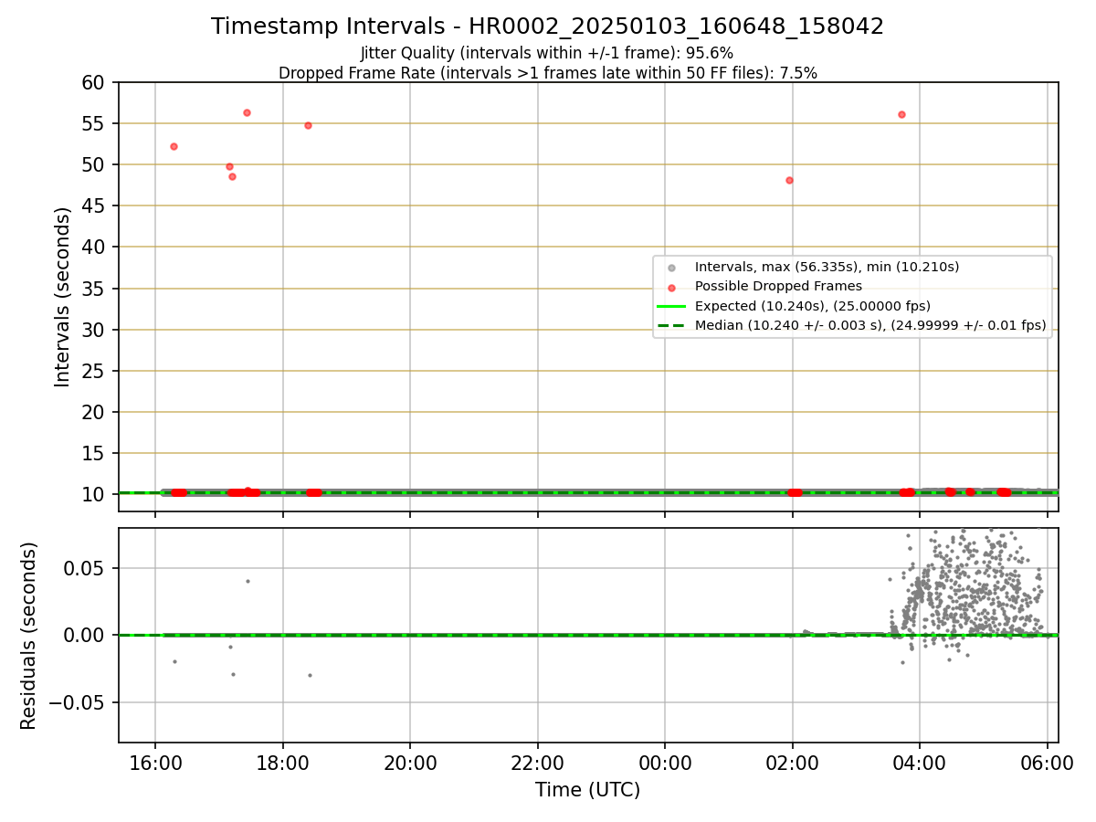Select the '18:00' x-axis tick label

[282, 763]
